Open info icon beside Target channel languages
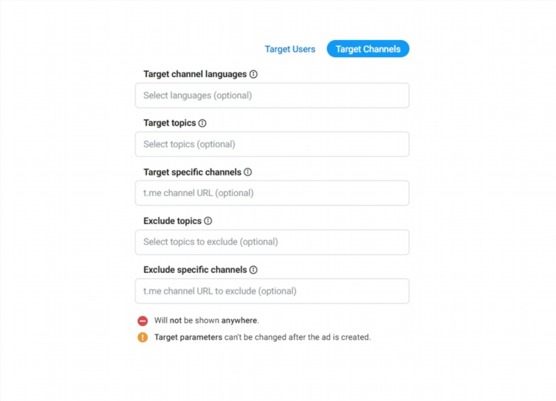 pyautogui.click(x=254, y=74)
